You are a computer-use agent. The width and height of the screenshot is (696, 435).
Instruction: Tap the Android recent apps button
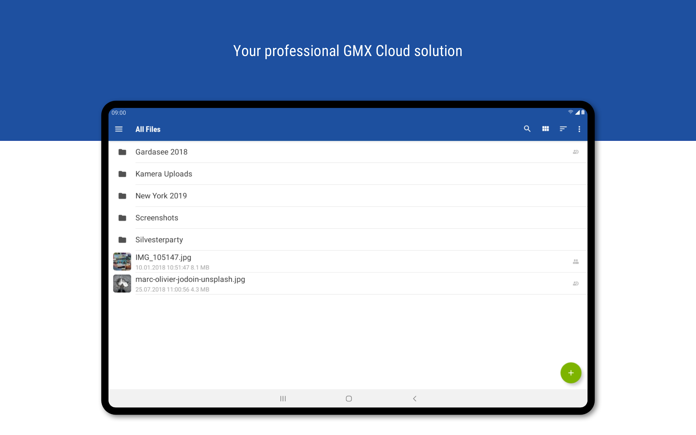pos(283,399)
